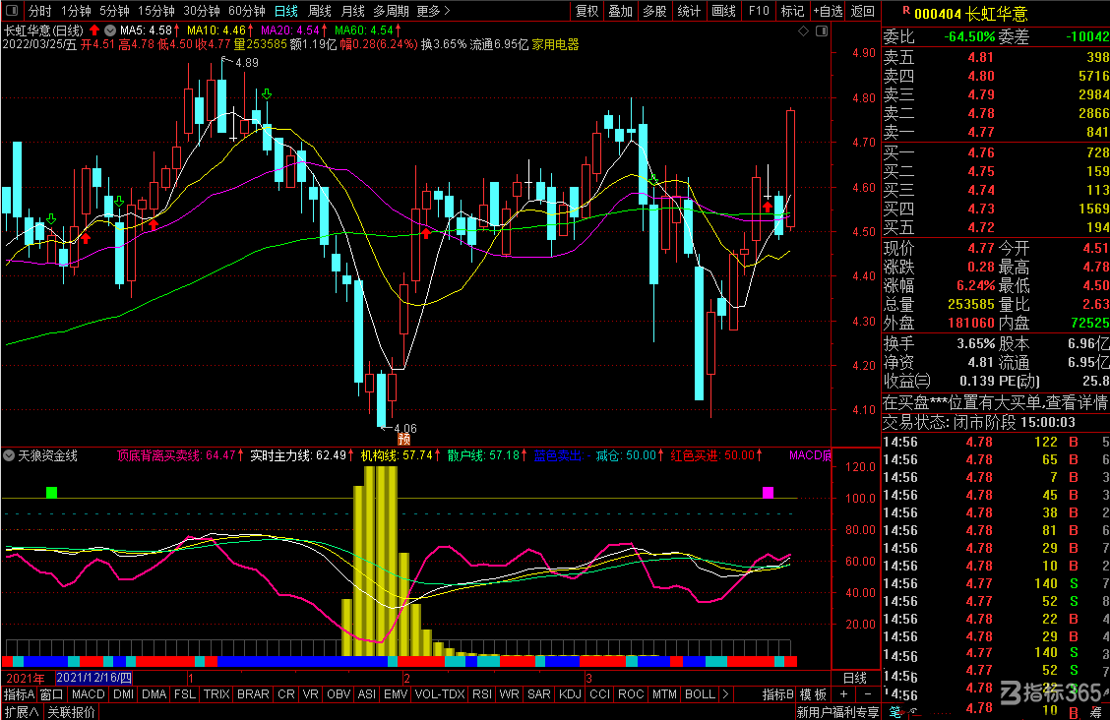The image size is (1110, 720).
Task: Click the 家用电器 sector link
Action: click(555, 44)
